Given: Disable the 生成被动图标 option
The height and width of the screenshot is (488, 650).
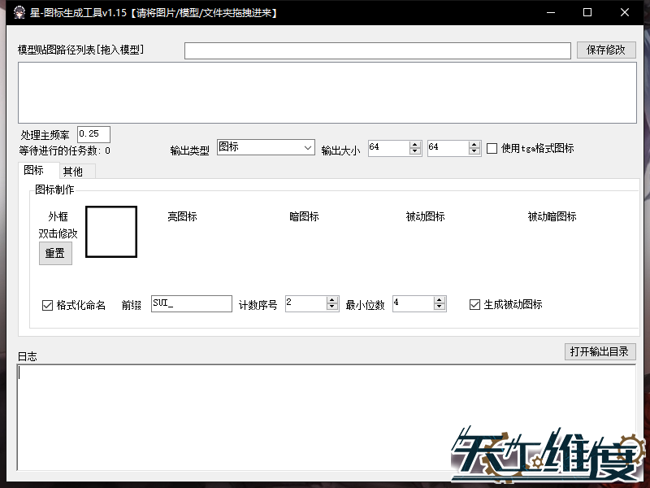Looking at the screenshot, I should [474, 305].
